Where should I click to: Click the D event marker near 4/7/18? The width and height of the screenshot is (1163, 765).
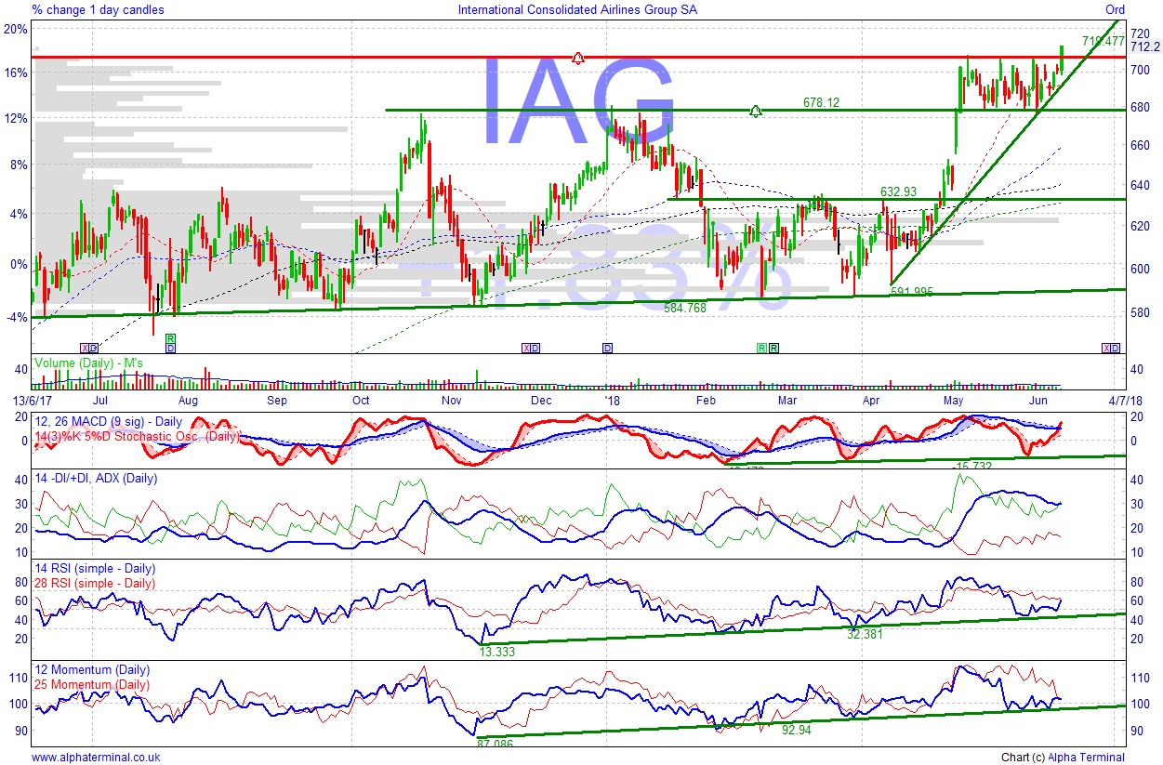[1116, 348]
